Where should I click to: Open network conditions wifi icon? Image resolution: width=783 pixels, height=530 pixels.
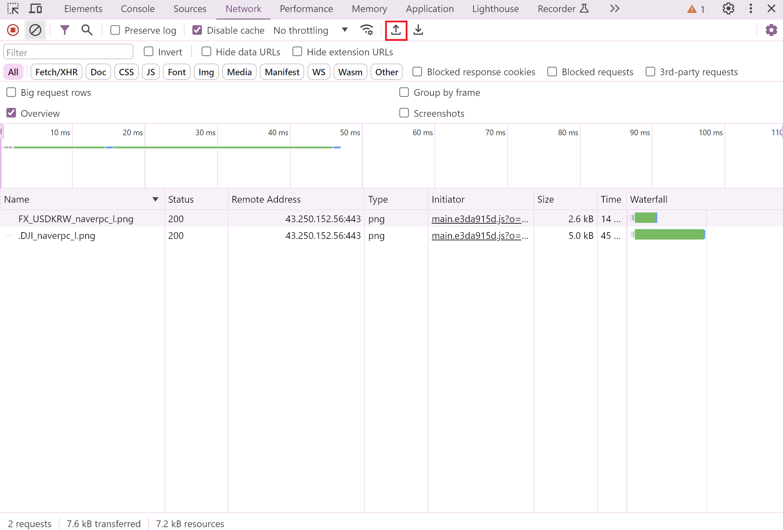pos(367,30)
